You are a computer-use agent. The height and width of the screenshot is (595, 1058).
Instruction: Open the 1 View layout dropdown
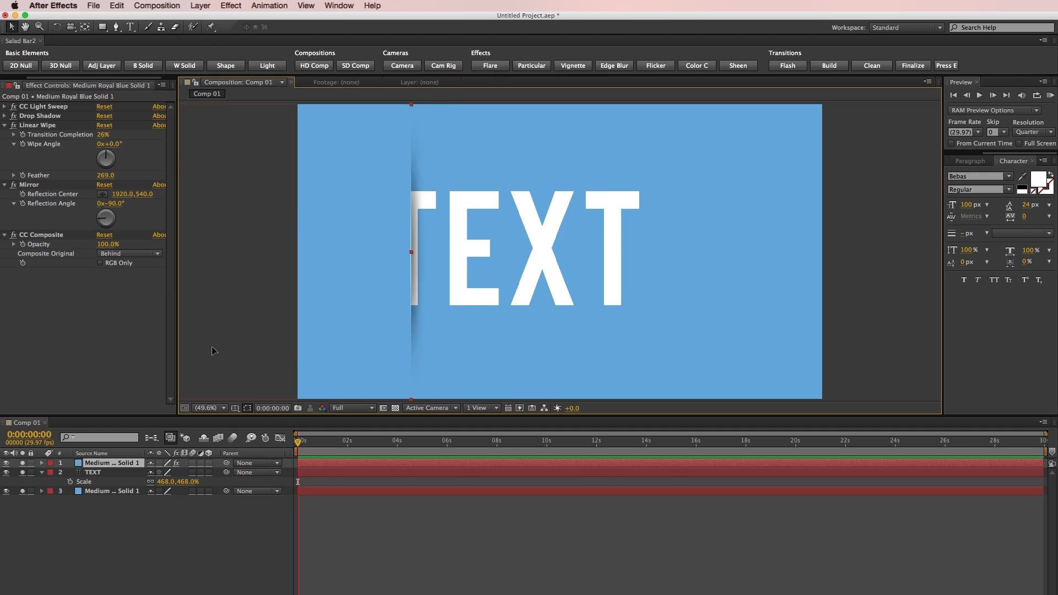pos(482,408)
